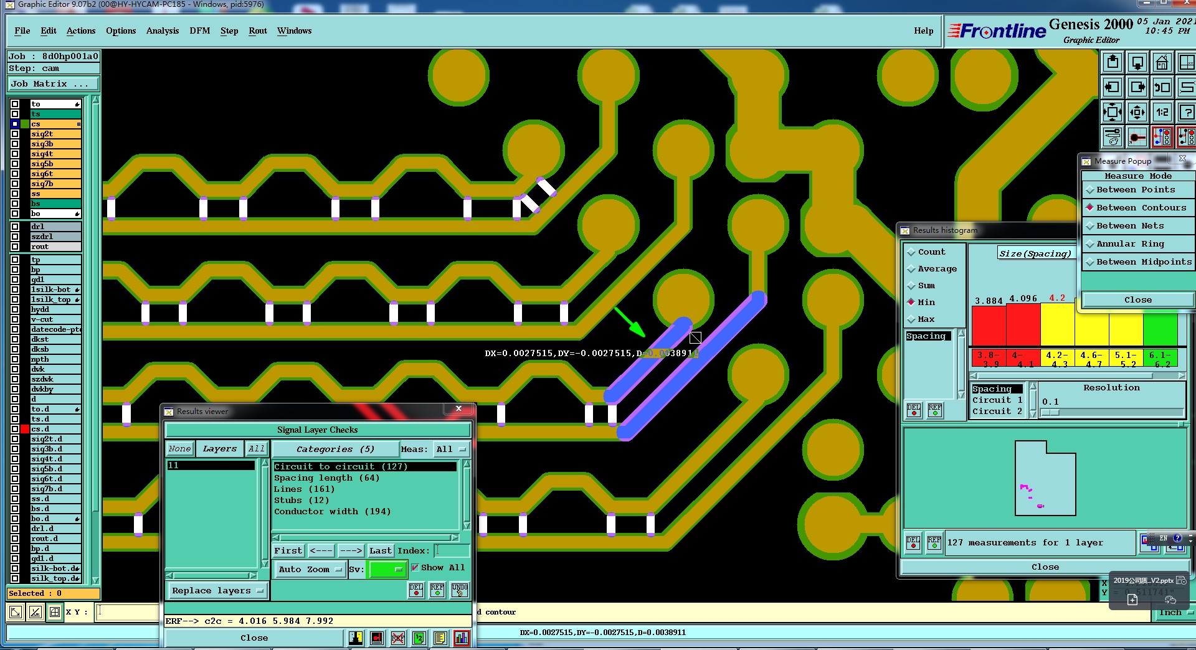Click the pan right arrow icon

click(x=1137, y=87)
